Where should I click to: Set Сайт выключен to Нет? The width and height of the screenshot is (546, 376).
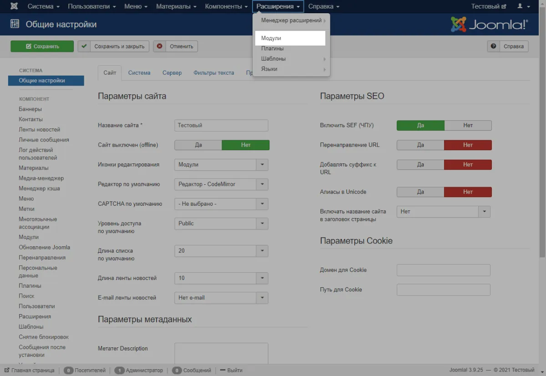click(x=246, y=145)
